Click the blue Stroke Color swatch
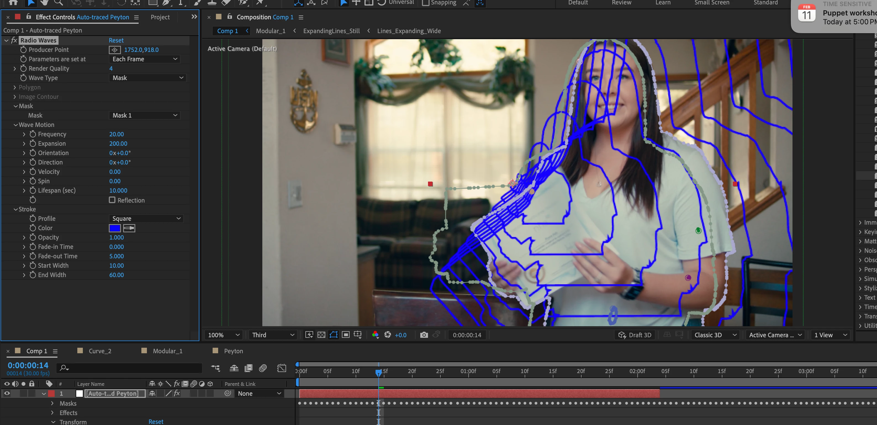This screenshot has height=425, width=877. (115, 228)
